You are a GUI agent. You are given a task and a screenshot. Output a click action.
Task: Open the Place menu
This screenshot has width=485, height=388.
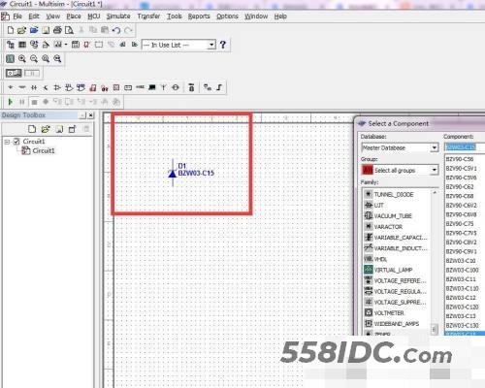coord(74,16)
